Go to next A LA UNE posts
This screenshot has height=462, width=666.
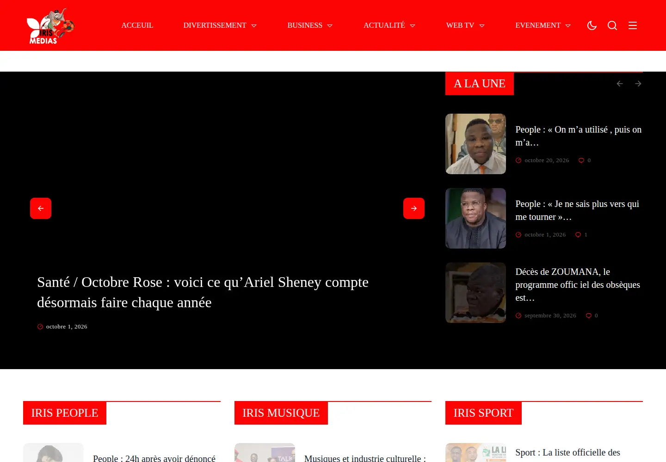point(638,84)
